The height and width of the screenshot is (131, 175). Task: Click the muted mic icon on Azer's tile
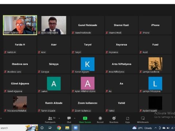click(39, 52)
